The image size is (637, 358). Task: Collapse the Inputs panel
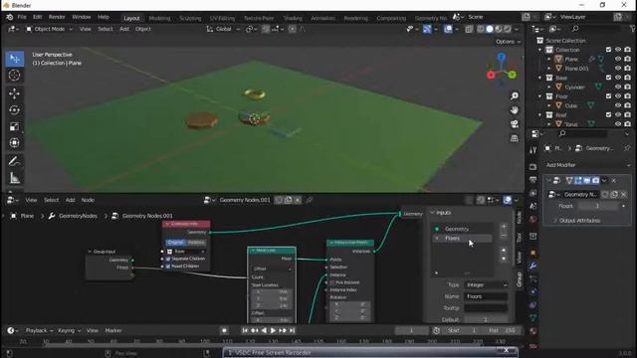(432, 213)
